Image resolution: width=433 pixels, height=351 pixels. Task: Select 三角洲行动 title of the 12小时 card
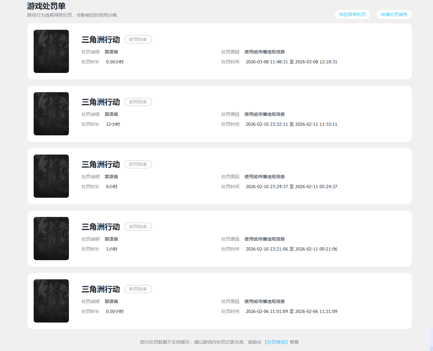[101, 102]
